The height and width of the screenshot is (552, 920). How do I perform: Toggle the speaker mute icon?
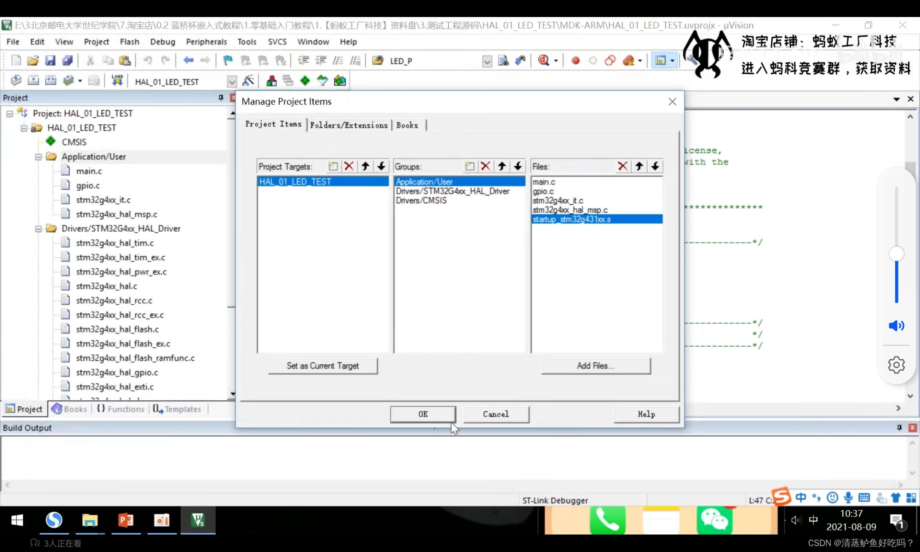point(896,326)
